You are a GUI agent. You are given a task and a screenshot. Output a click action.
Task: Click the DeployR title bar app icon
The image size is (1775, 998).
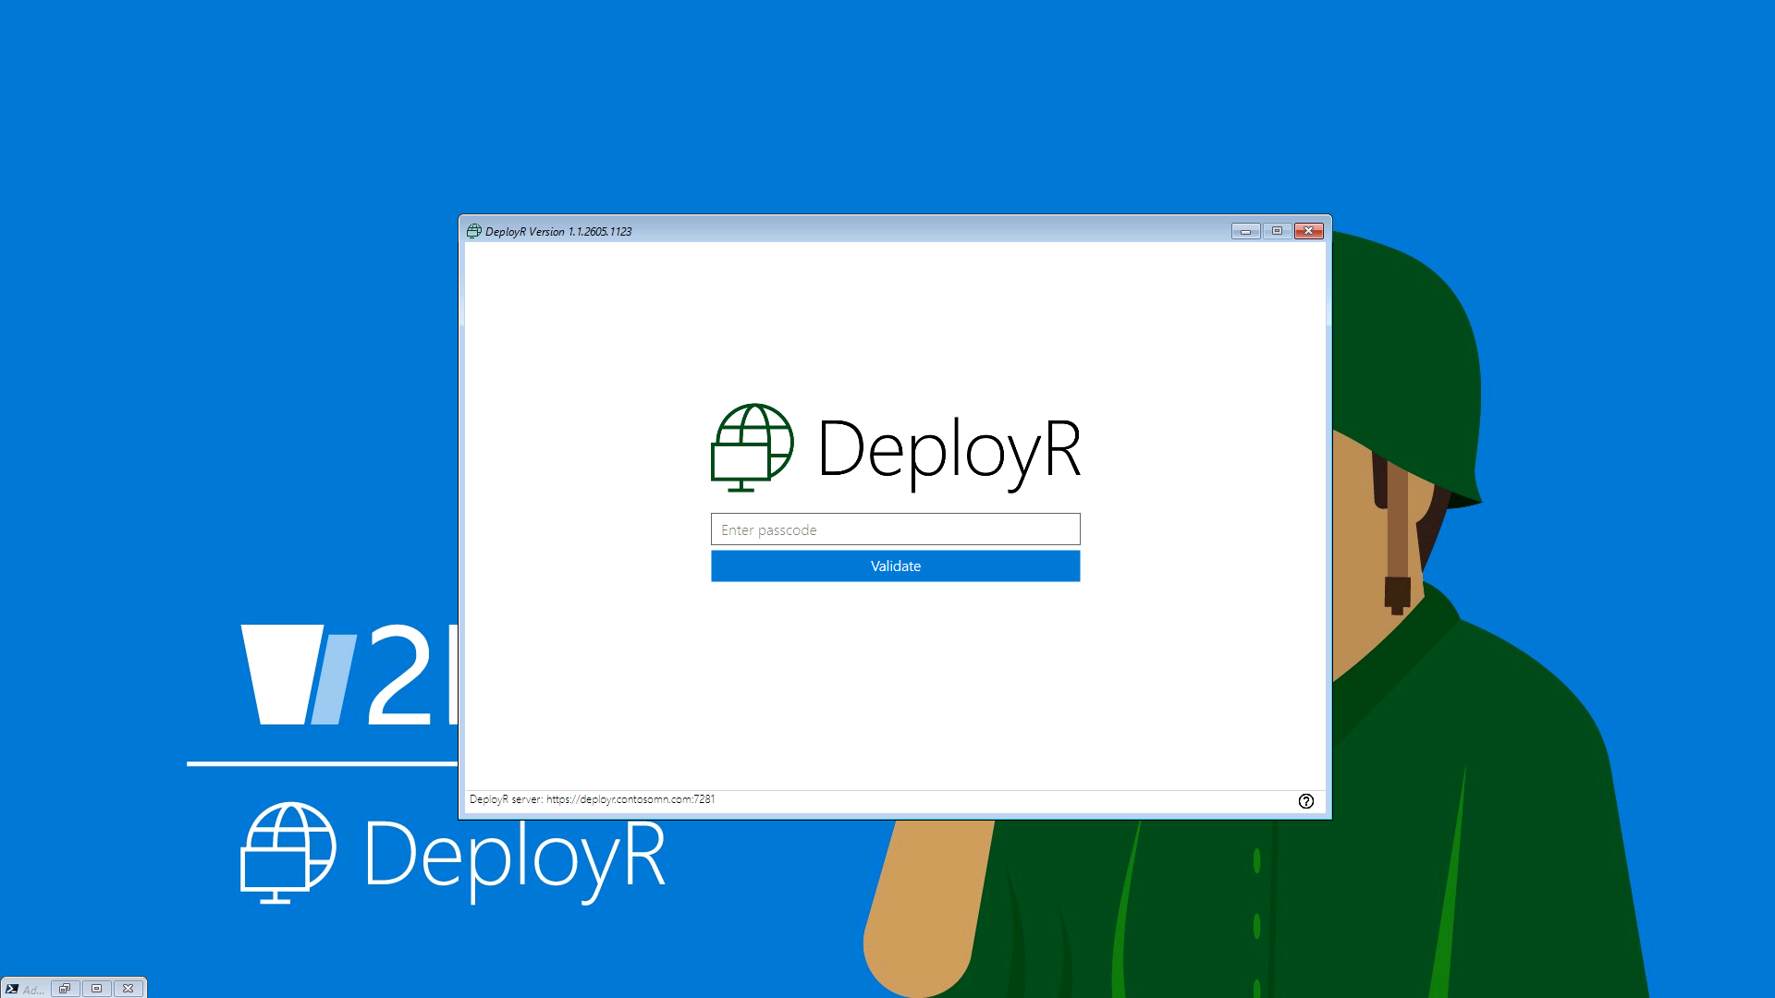click(474, 231)
